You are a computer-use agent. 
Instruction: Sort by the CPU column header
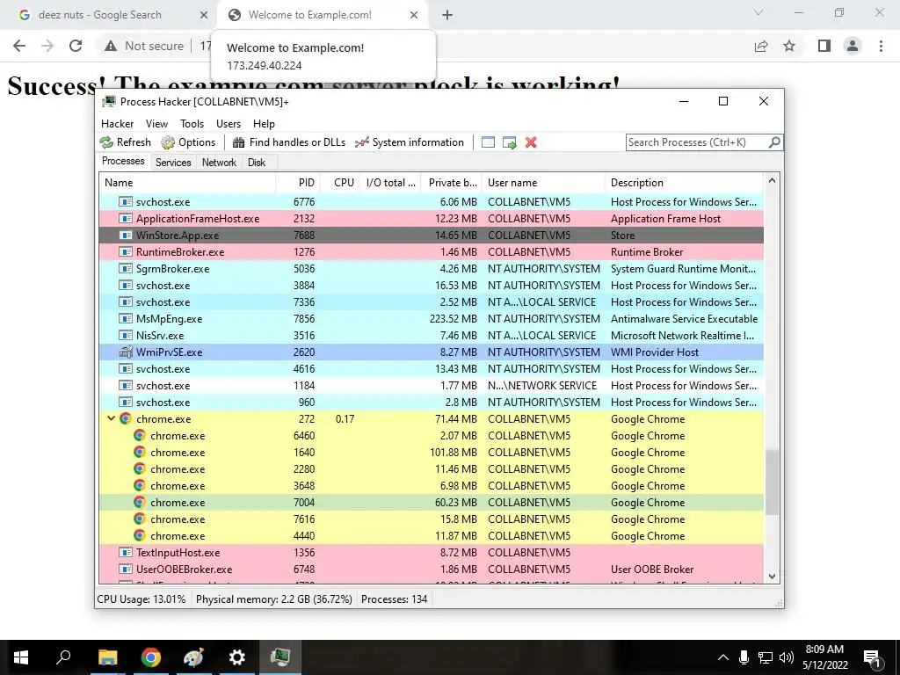(x=340, y=183)
